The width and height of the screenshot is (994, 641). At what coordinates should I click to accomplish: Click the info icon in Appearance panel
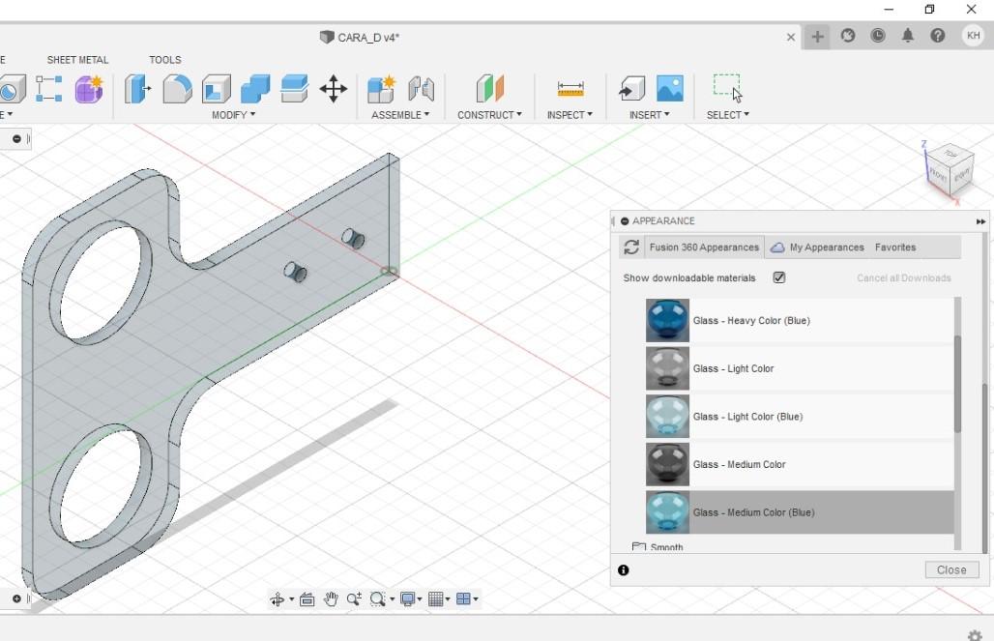pyautogui.click(x=624, y=570)
